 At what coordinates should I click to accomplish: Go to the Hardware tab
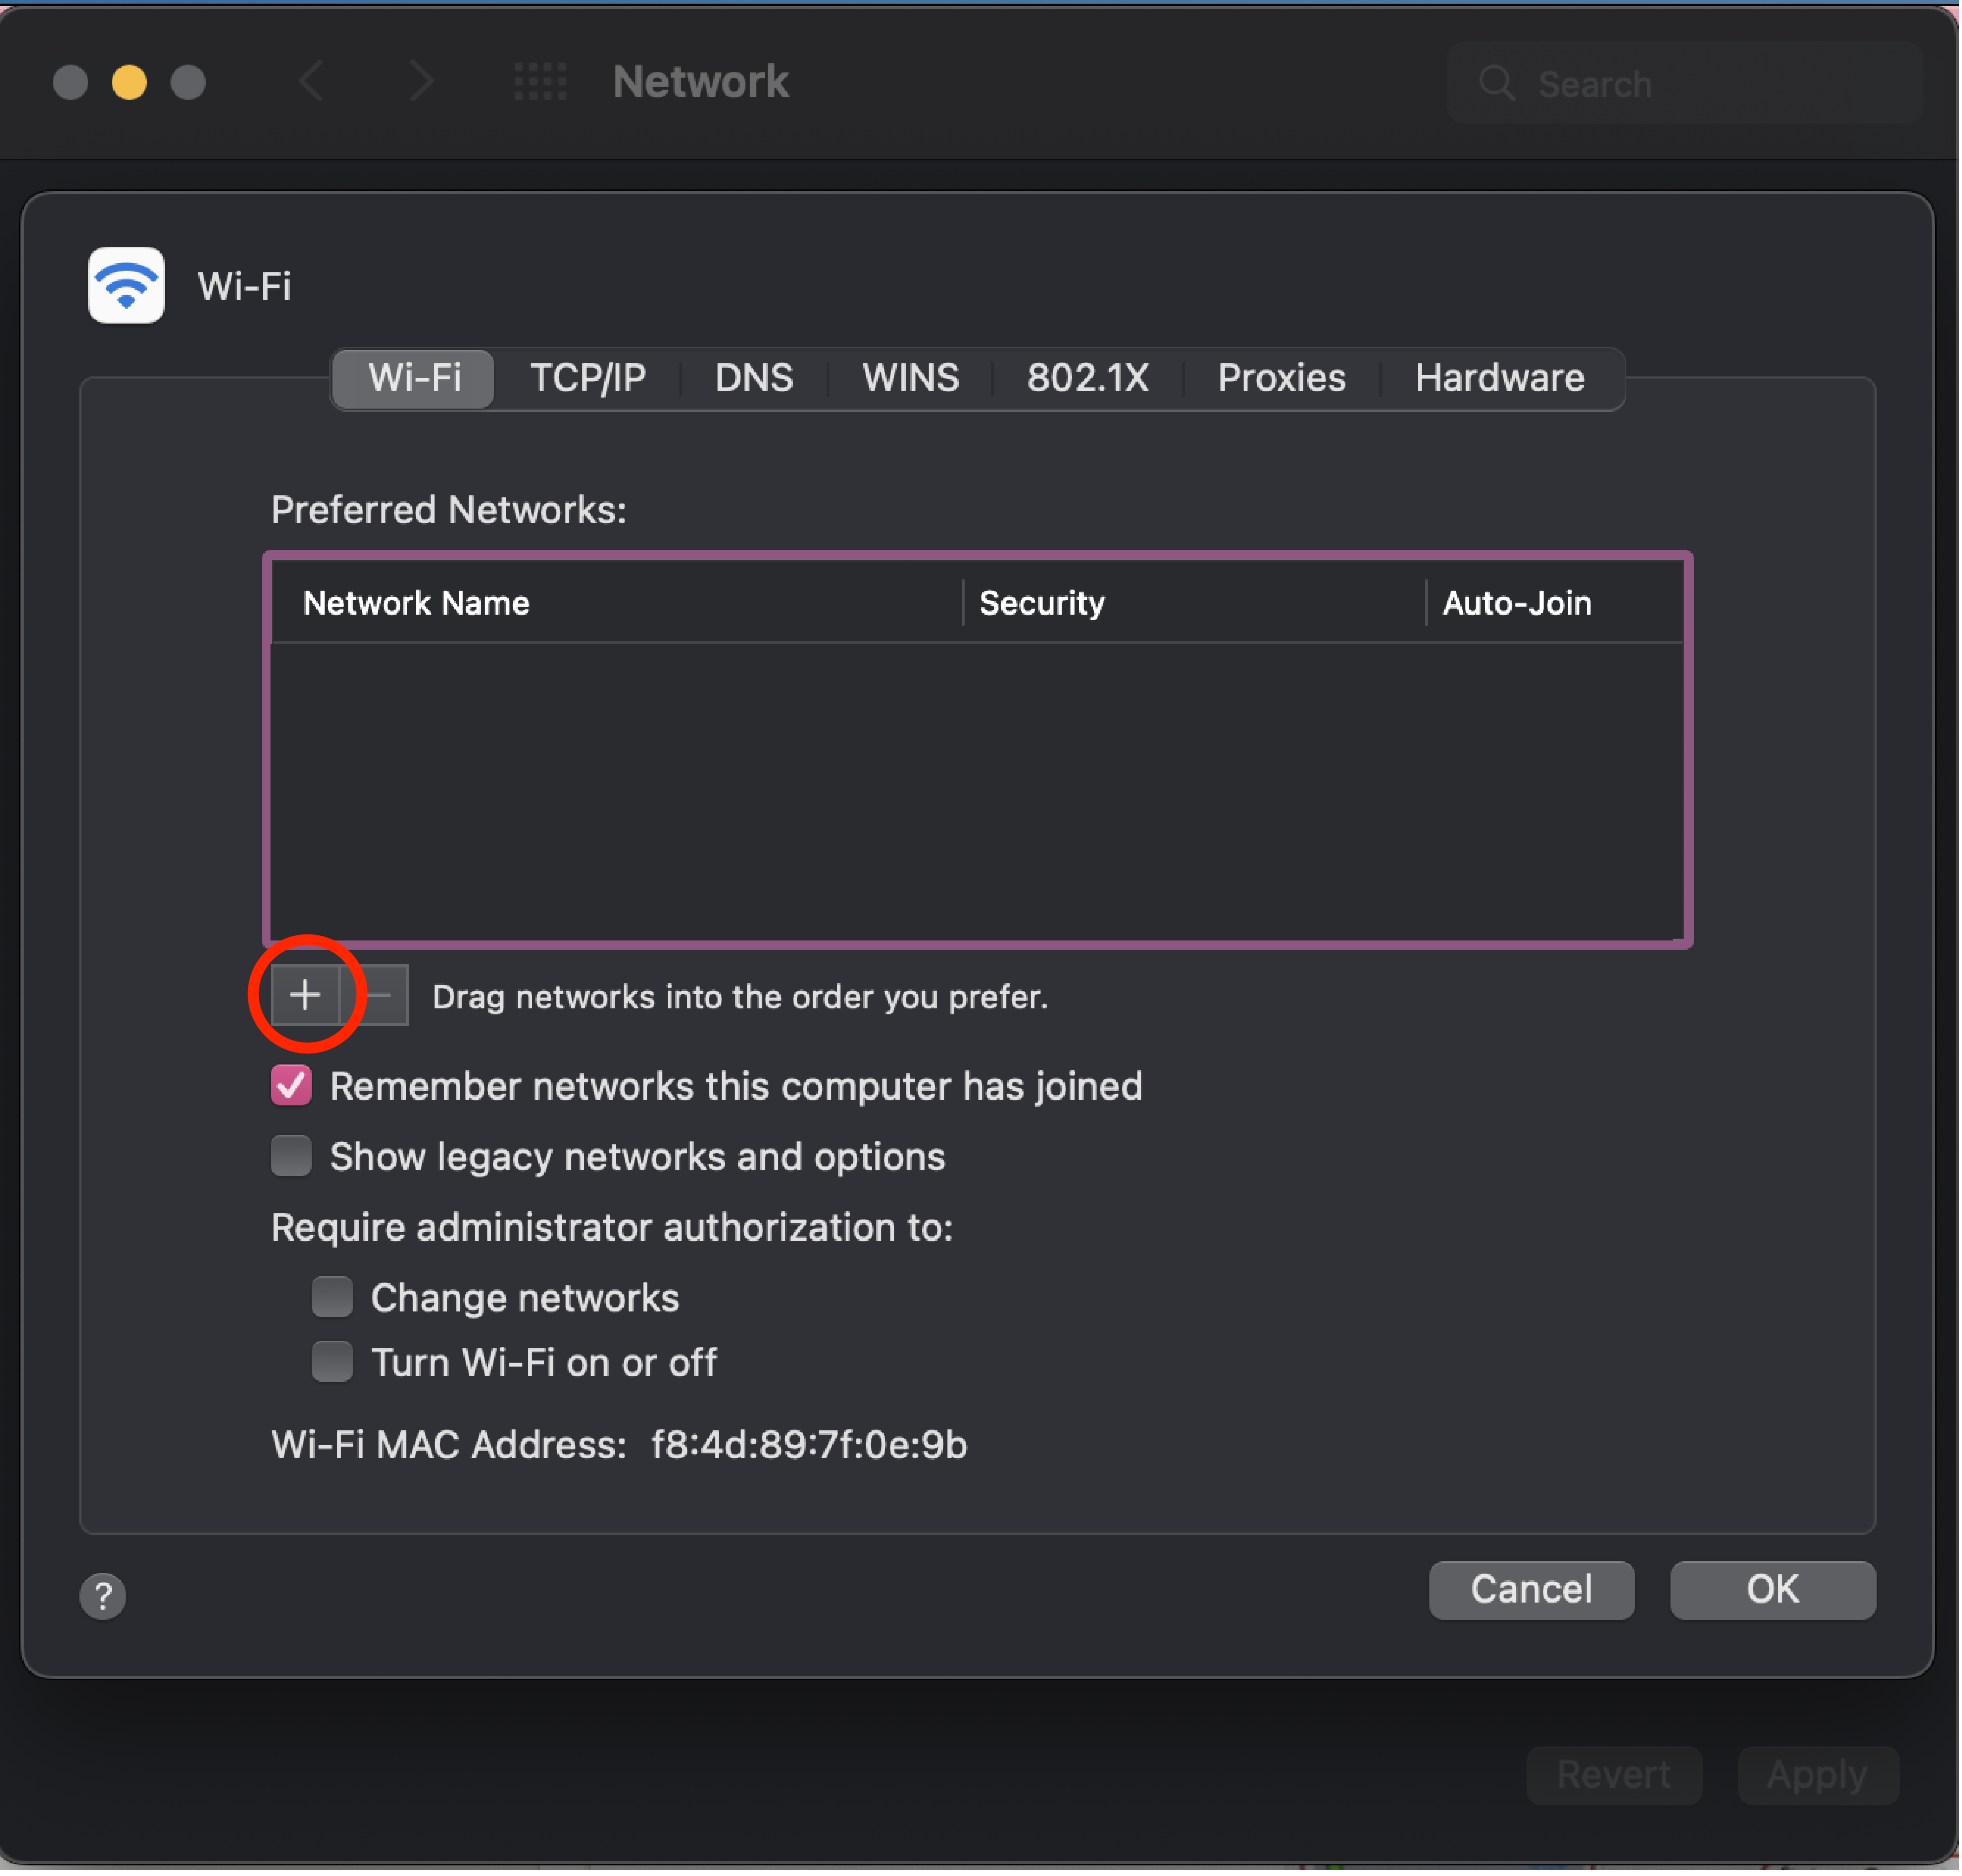[1499, 378]
